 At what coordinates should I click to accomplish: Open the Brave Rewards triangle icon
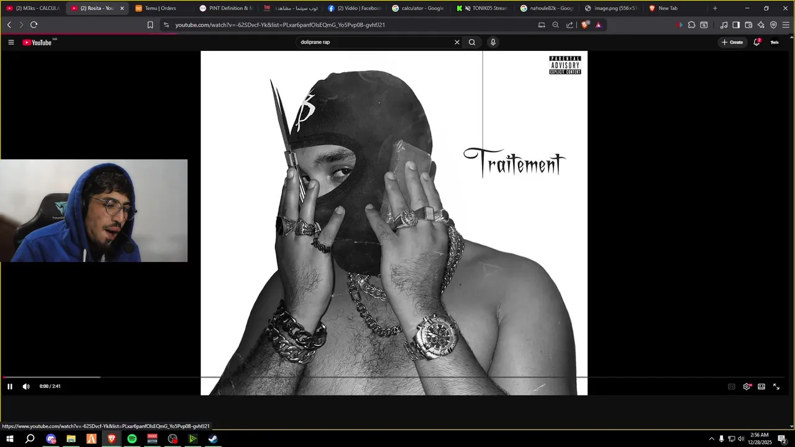click(598, 25)
